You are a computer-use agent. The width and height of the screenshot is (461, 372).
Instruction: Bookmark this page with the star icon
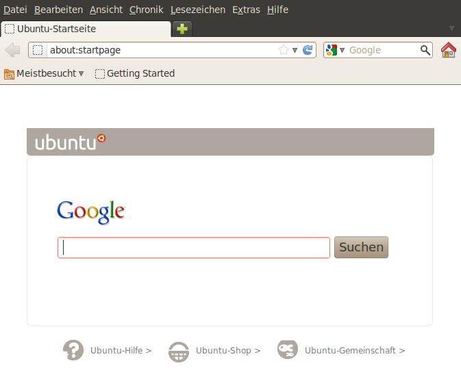pos(284,50)
